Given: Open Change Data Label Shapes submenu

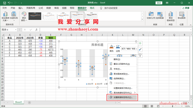Looking at the screenshot, I should point(122,92).
